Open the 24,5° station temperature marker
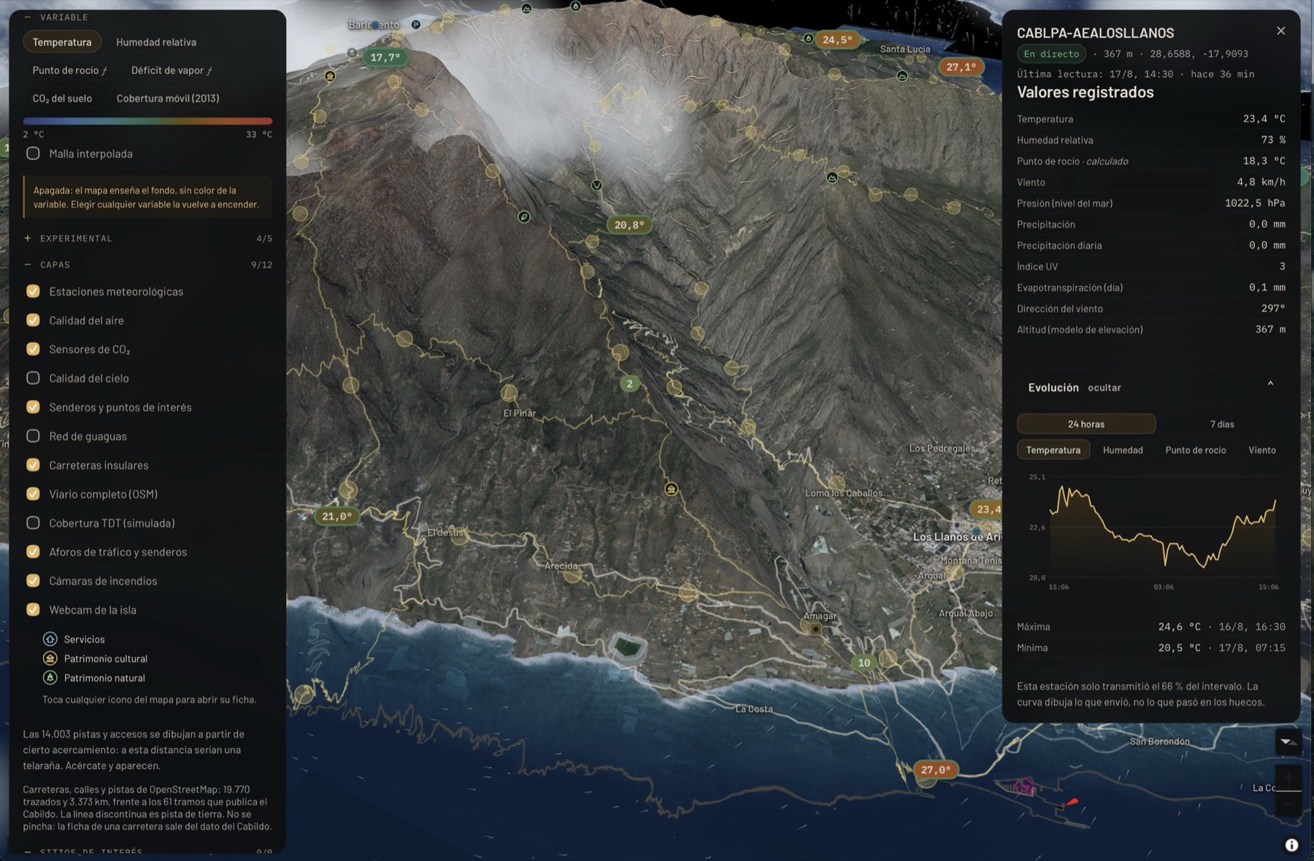 click(x=837, y=39)
